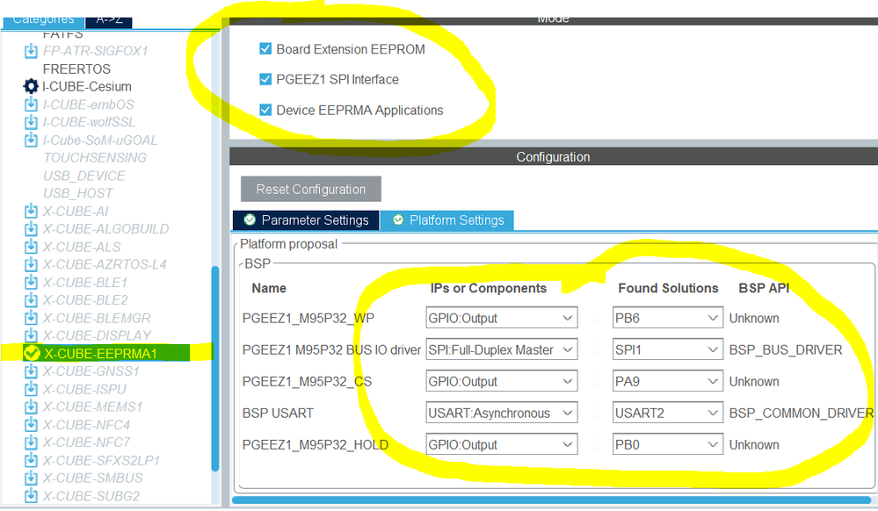Open USART2 found solutions dropdown
Screen dimensions: 878x511
tap(667, 413)
